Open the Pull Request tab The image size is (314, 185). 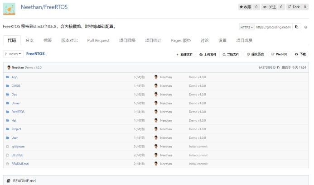pyautogui.click(x=98, y=40)
